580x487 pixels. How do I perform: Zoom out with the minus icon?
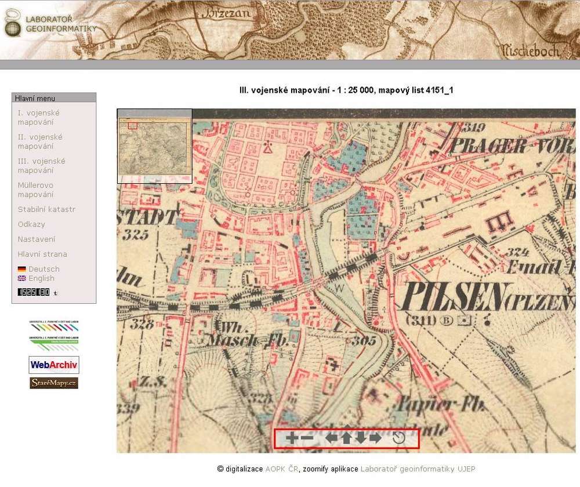tap(307, 438)
